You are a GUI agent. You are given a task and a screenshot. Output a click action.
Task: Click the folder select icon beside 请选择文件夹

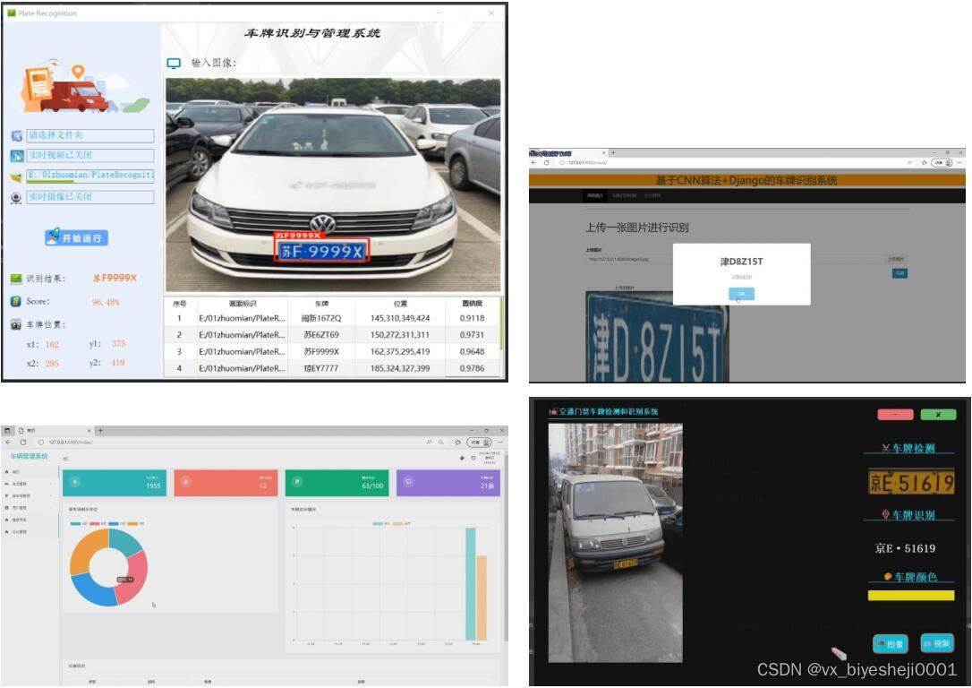point(17,136)
